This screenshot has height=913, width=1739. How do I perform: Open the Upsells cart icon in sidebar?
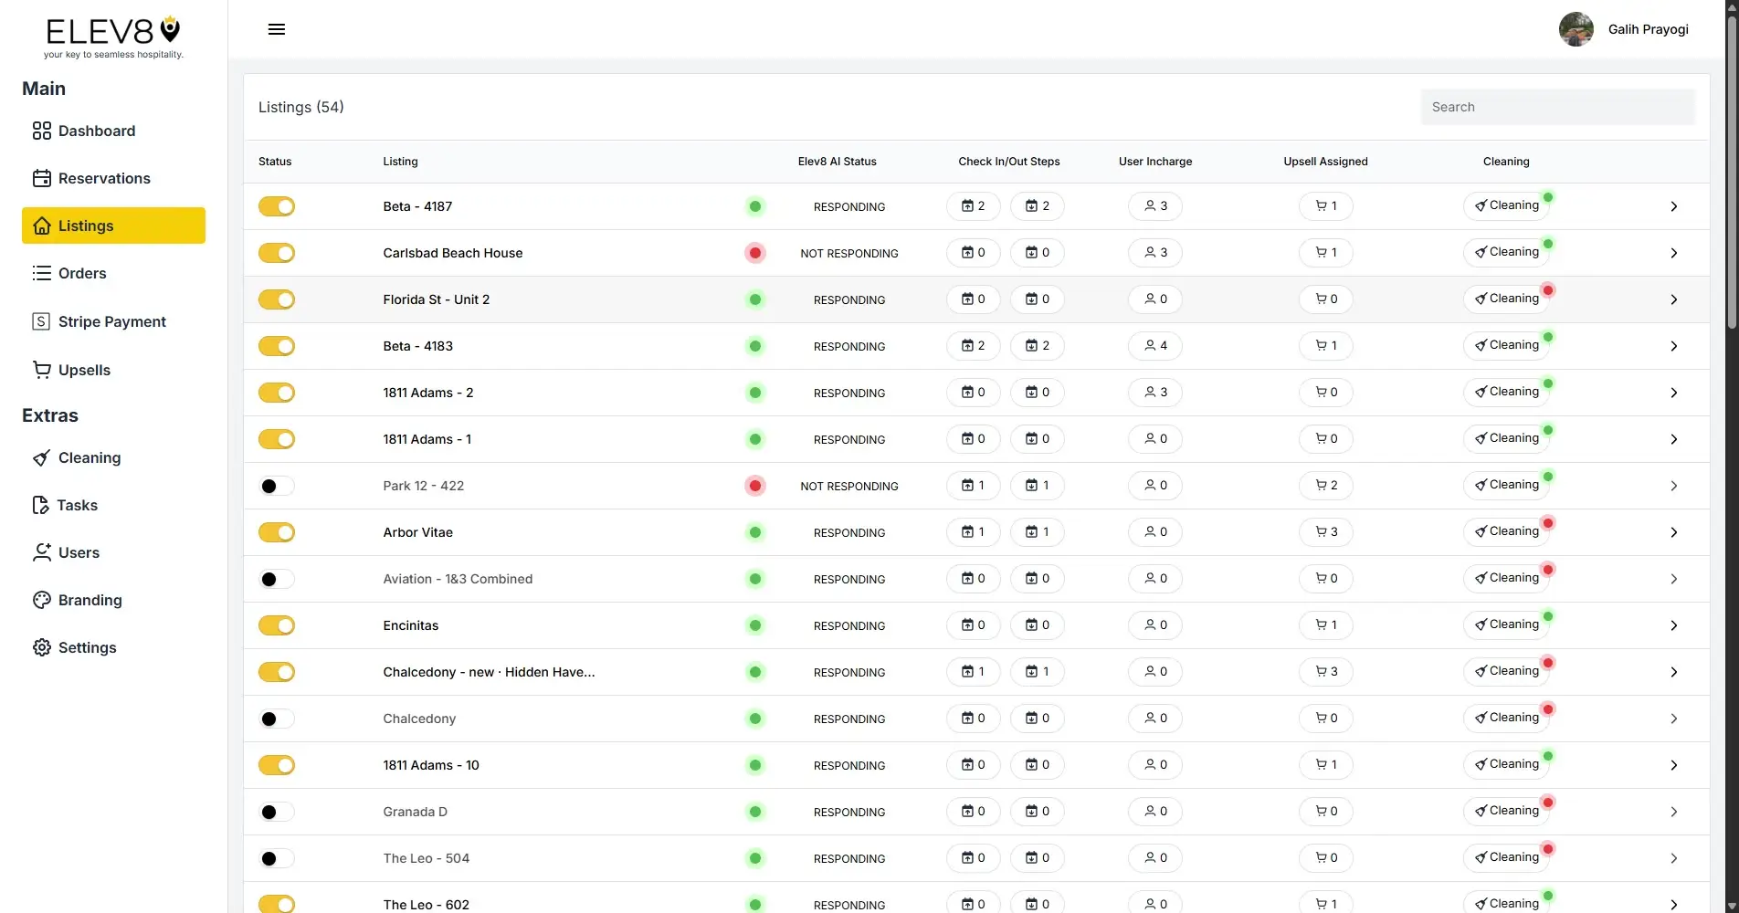coord(42,370)
